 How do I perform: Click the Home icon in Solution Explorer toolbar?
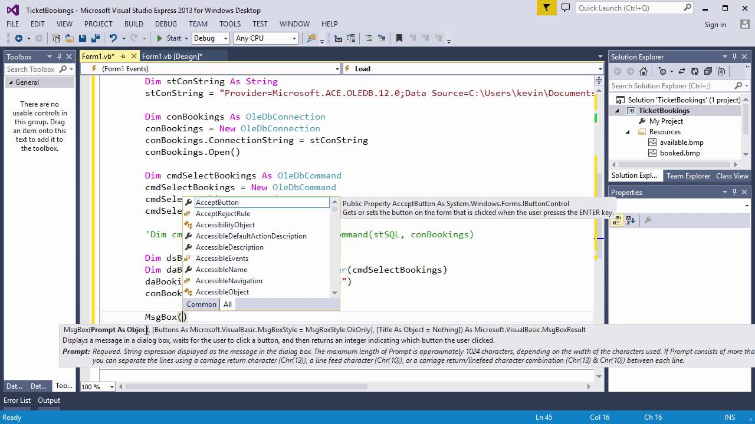[x=643, y=71]
